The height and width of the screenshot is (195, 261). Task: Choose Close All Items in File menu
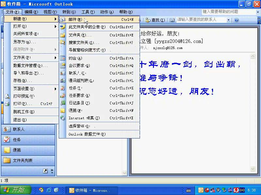[31, 34]
